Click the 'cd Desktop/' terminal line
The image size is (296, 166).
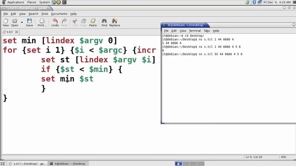[183, 36]
